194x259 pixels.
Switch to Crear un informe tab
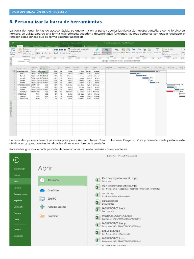[x=38, y=46]
